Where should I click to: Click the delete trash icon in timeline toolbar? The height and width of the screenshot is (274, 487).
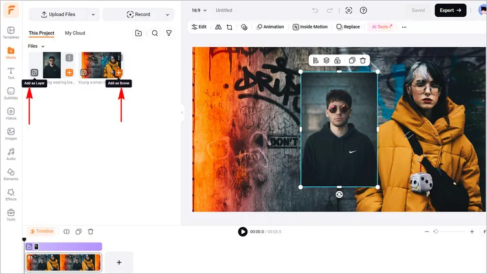click(91, 231)
